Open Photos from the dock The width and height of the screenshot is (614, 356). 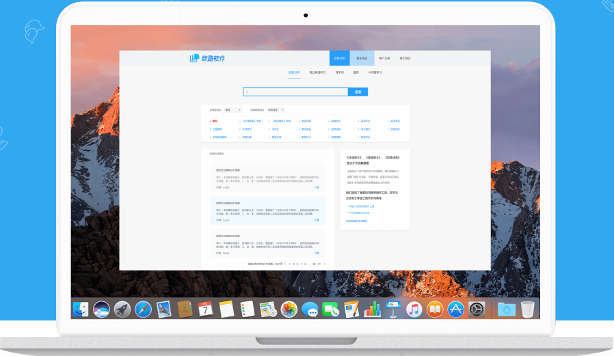[289, 309]
